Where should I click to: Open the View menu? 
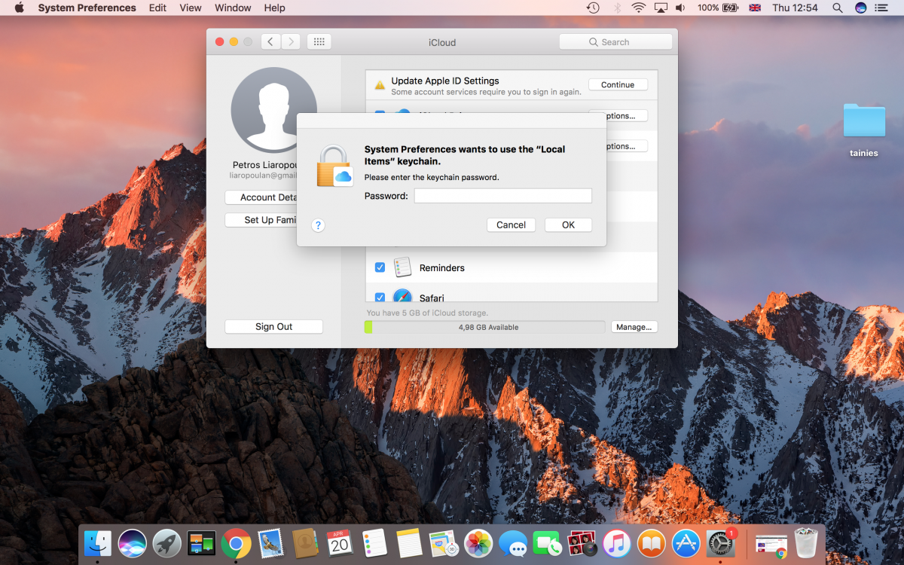coord(191,8)
